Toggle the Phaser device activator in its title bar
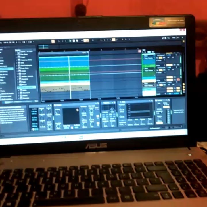The image size is (207, 207). (x=55, y=105)
